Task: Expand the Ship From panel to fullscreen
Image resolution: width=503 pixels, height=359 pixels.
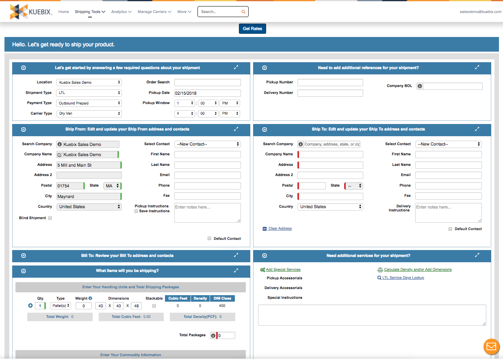Action: 236,128
